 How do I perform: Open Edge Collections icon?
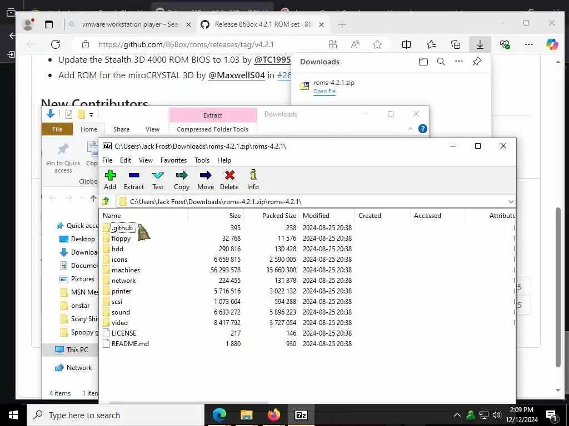click(456, 44)
